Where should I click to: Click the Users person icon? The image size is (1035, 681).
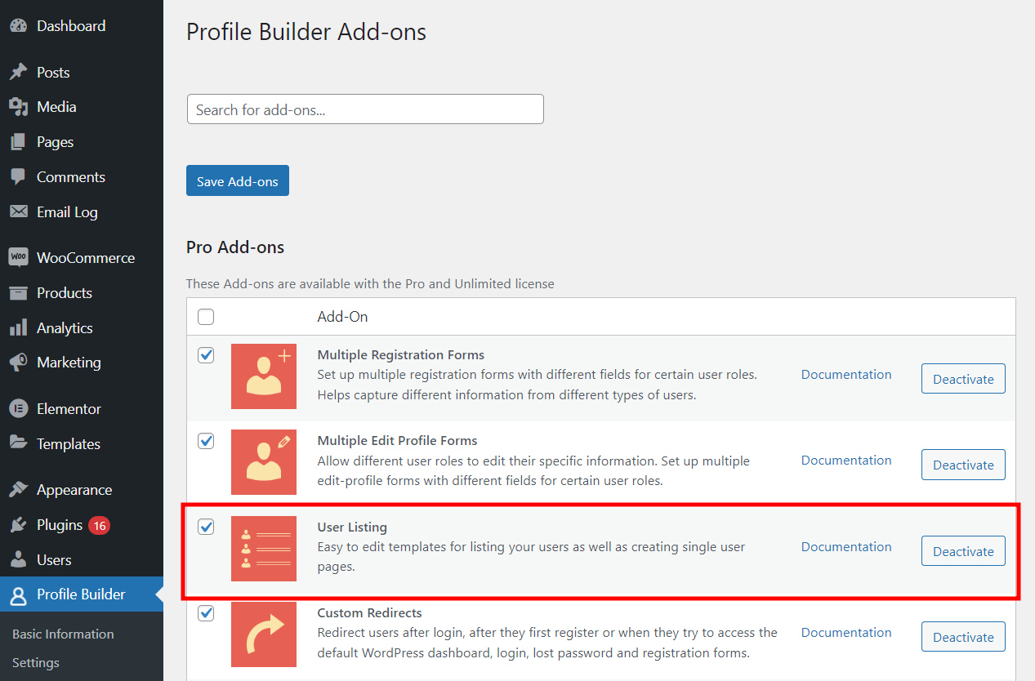tap(18, 560)
